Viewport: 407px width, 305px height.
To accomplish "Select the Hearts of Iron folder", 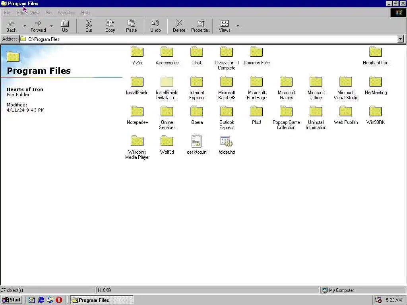I will coord(376,56).
